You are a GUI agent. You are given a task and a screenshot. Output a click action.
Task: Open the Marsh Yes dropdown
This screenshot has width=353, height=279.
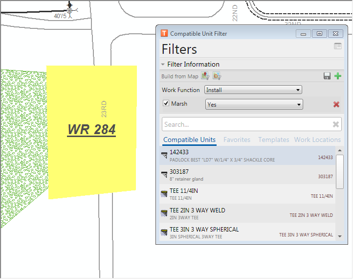click(254, 104)
